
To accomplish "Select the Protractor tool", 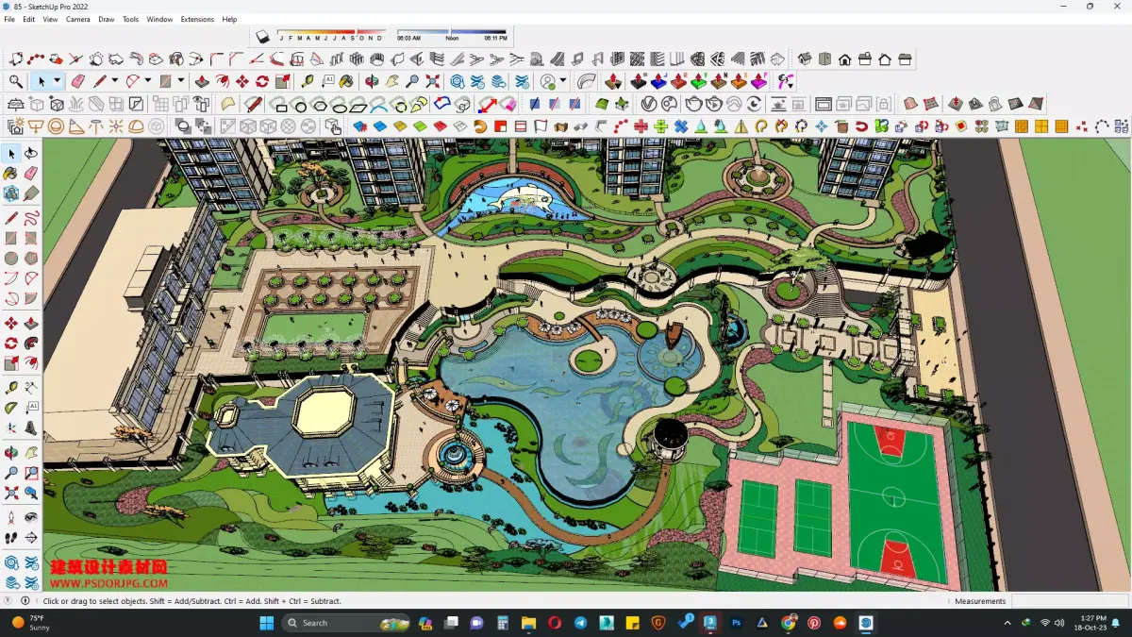I will tap(11, 408).
